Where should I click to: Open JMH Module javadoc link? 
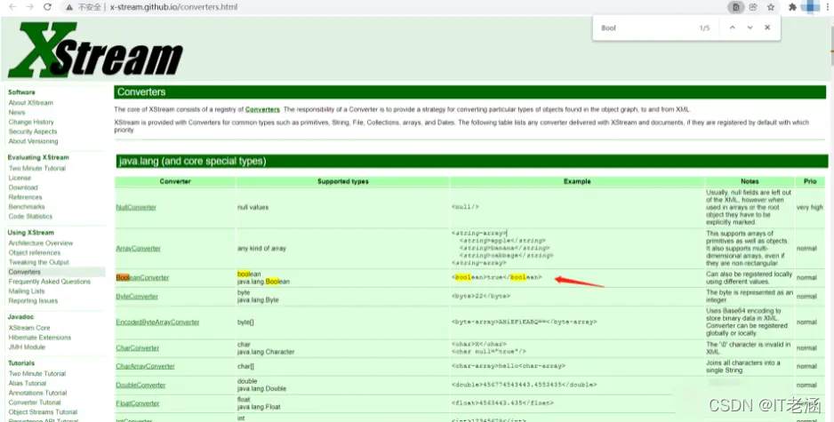[x=27, y=346]
